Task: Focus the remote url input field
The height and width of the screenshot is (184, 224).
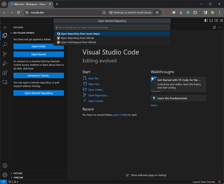Action: [x=112, y=27]
